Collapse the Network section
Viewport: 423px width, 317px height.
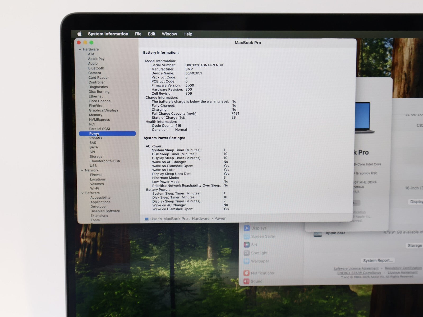click(82, 170)
